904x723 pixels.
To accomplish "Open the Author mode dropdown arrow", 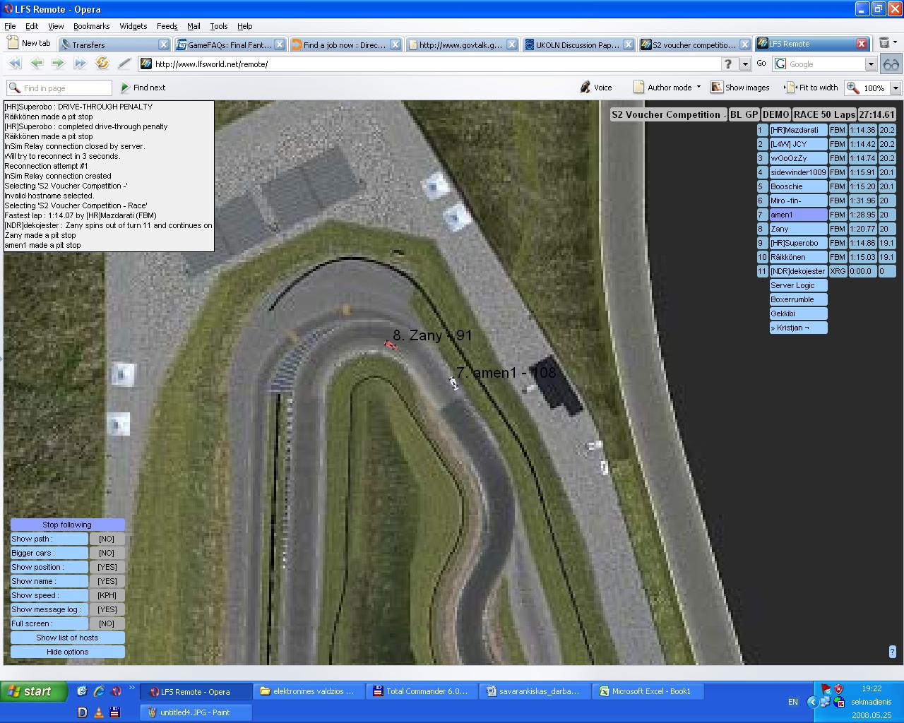I will [698, 87].
